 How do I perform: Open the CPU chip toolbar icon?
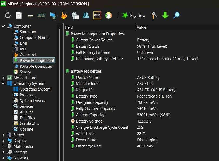(x=30, y=16)
